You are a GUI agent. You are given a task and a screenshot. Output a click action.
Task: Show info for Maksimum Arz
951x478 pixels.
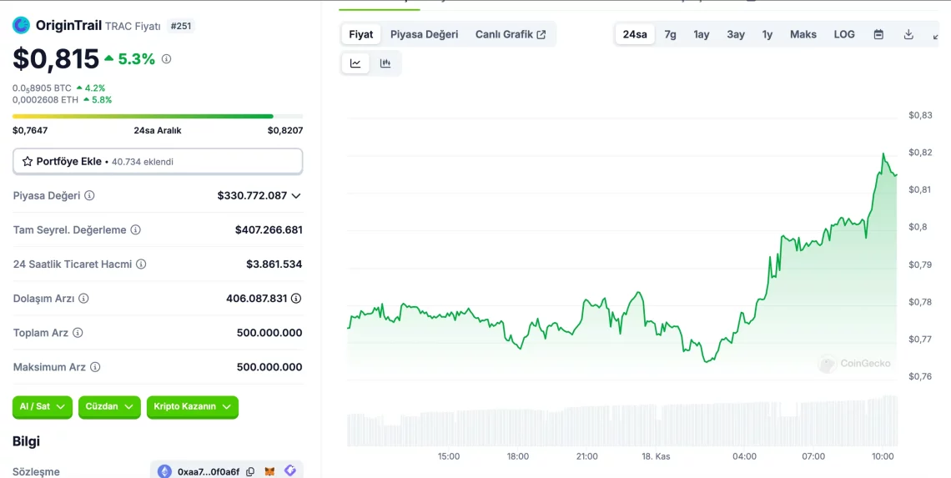point(95,367)
